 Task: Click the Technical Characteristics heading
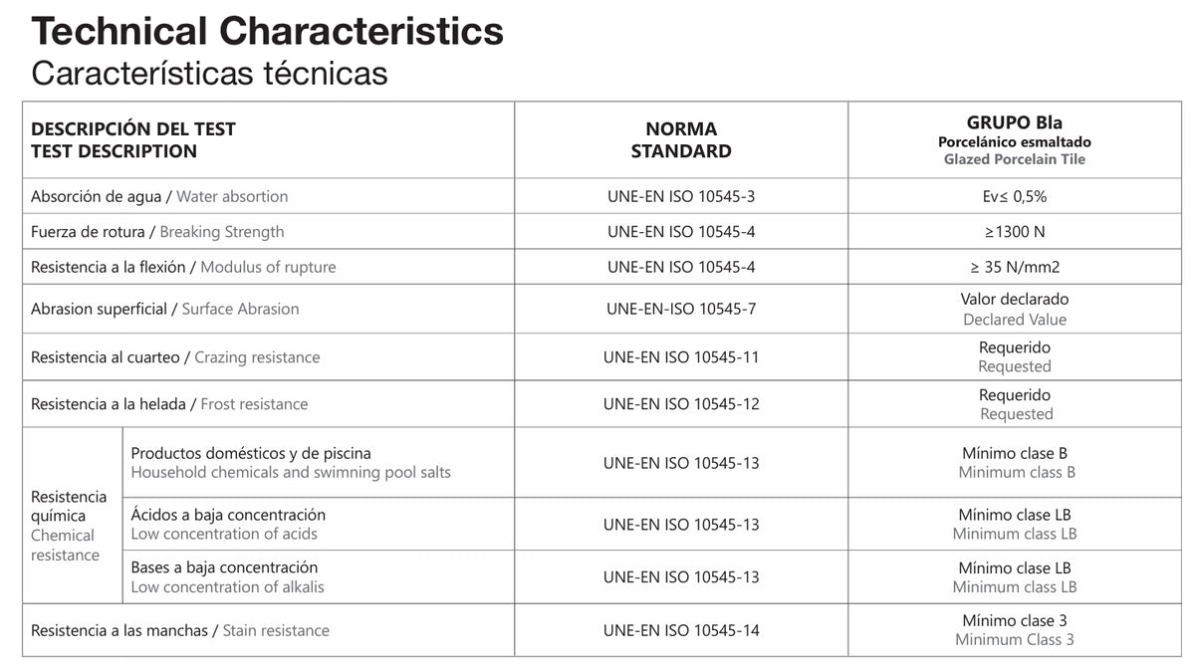click(x=268, y=31)
